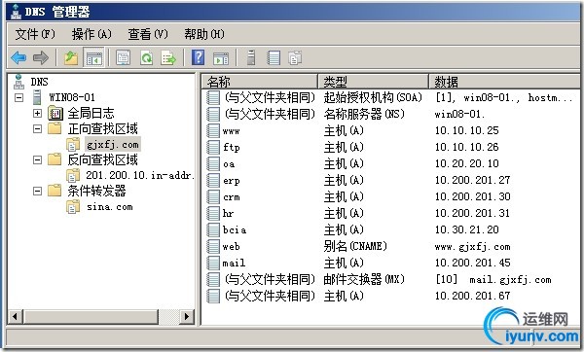Screen dimensions: 584x352
Task: Collapse the WIN08-01 server node
Action: pos(18,97)
